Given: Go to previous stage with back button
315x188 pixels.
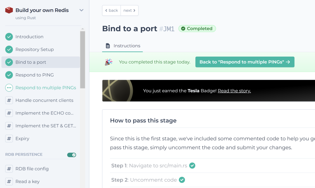Looking at the screenshot, I should click(x=112, y=11).
